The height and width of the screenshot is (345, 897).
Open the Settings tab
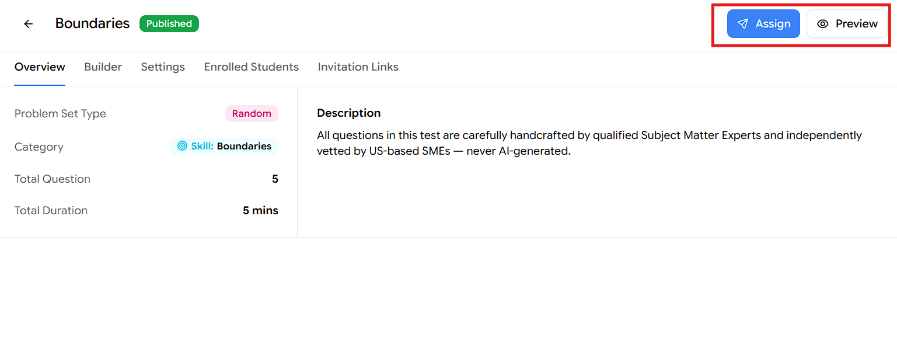[163, 67]
